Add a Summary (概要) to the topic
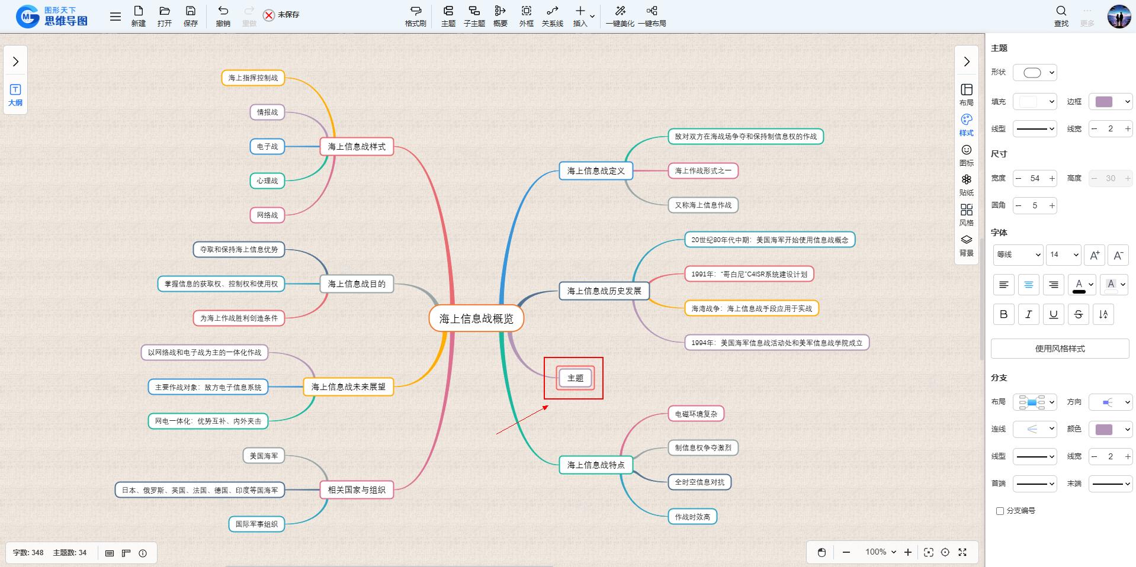The width and height of the screenshot is (1136, 567). coord(500,16)
